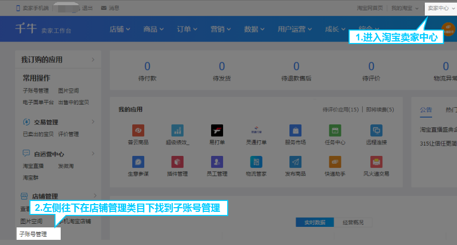Launch the 灵通打单 app icon

(256, 131)
